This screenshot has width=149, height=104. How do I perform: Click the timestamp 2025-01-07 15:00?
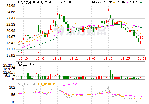(59, 2)
